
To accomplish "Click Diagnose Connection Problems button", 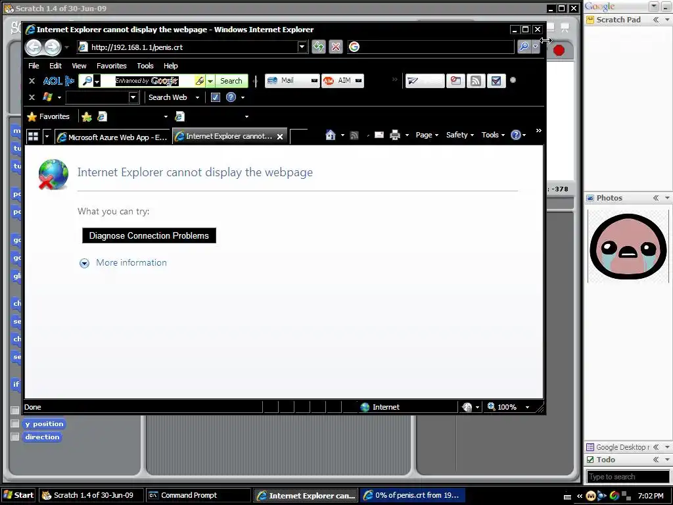I will (149, 236).
